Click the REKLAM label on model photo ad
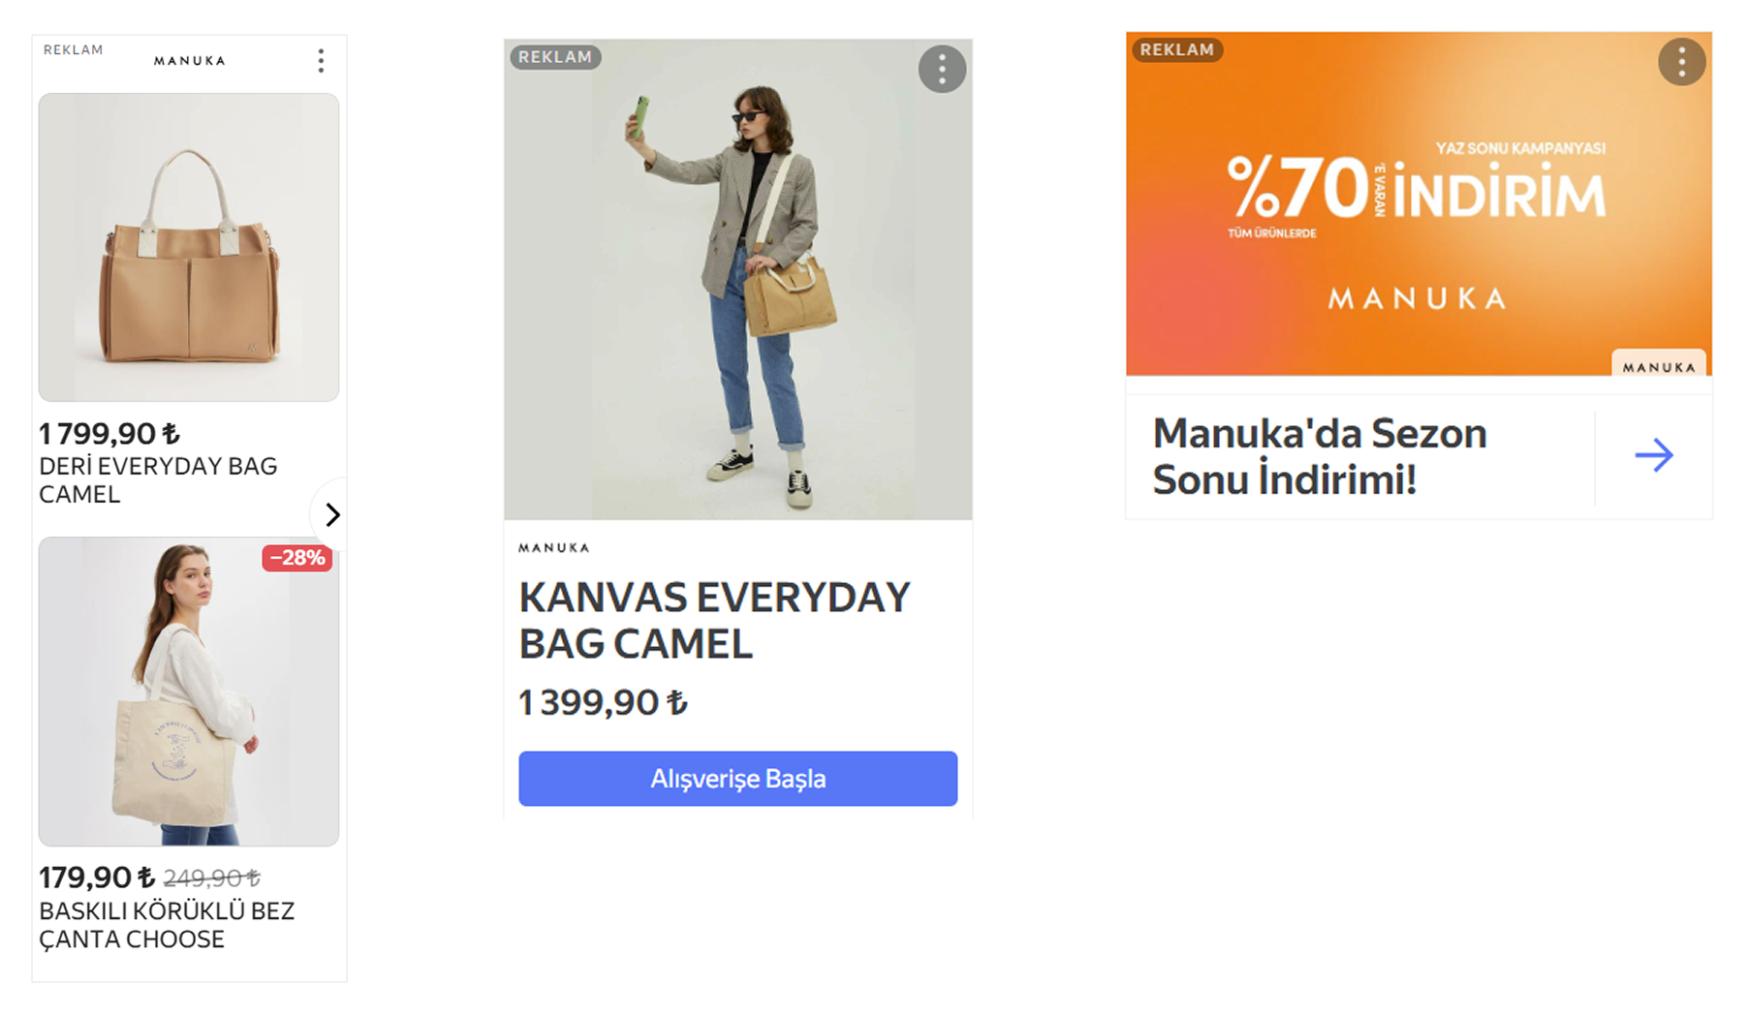1747x1017 pixels. tap(555, 57)
